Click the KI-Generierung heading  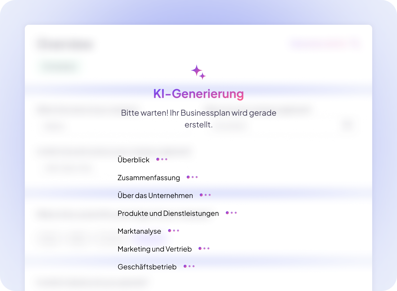click(x=198, y=93)
